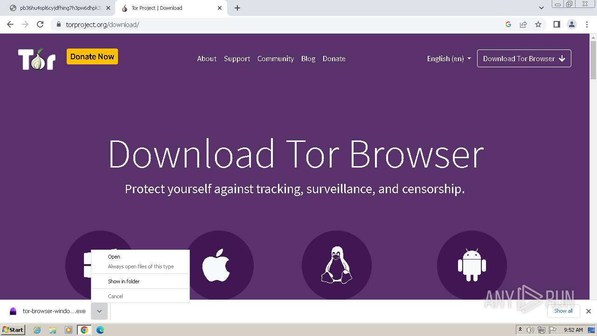Click the Tor onion logo

(37, 59)
